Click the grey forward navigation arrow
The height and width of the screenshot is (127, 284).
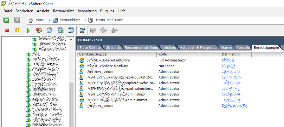(x=17, y=20)
